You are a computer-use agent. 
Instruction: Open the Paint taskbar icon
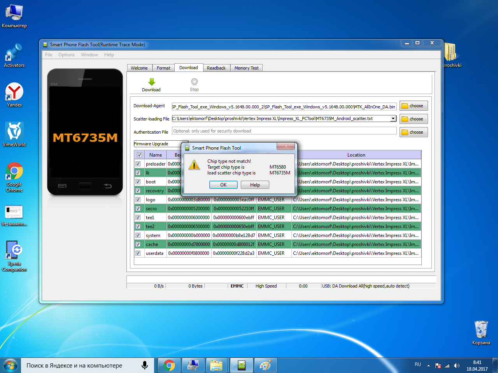pos(265,366)
